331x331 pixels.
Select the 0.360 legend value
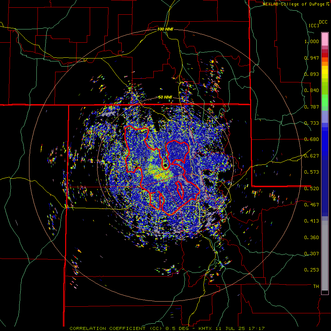point(312,238)
